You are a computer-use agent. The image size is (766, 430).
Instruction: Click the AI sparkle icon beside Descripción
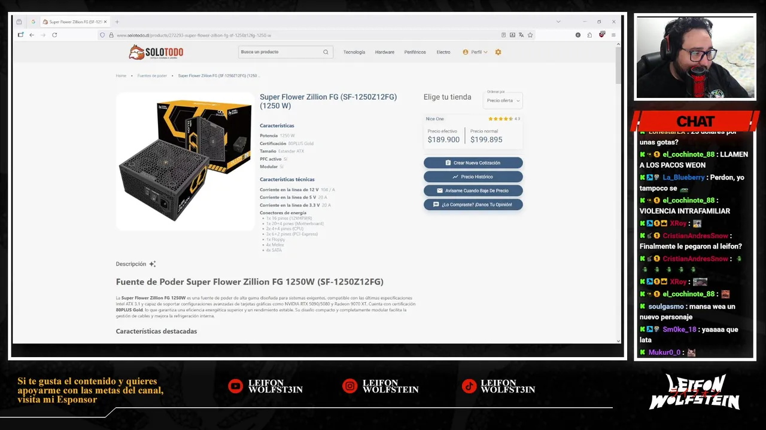[x=153, y=264]
